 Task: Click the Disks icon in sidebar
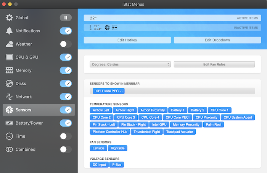click(9, 84)
